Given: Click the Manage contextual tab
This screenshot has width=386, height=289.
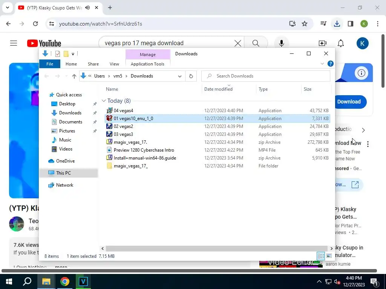Looking at the screenshot, I should 148,54.
